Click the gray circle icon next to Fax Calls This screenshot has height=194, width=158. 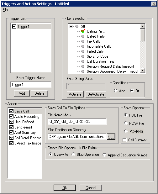[83, 41]
